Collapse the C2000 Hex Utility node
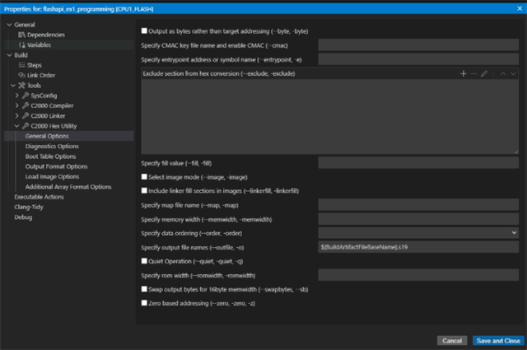The height and width of the screenshot is (350, 527). (17, 126)
